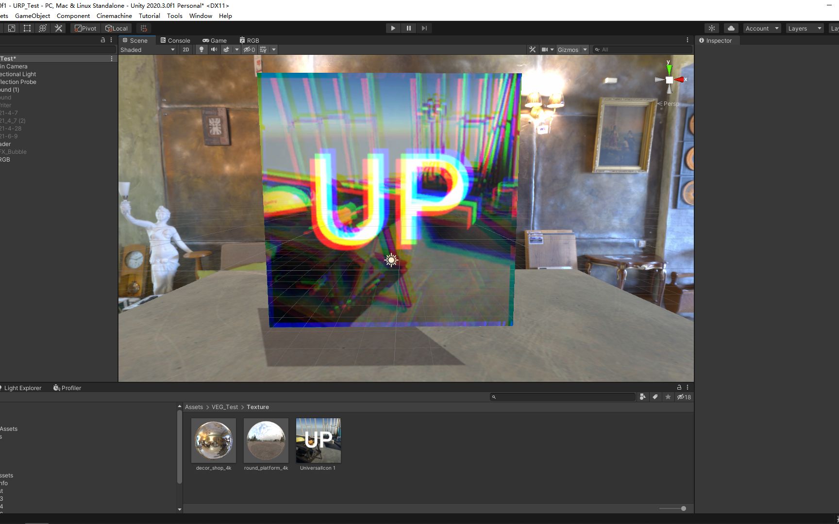The image size is (839, 524).
Task: Switch to the Console tab
Action: (176, 40)
